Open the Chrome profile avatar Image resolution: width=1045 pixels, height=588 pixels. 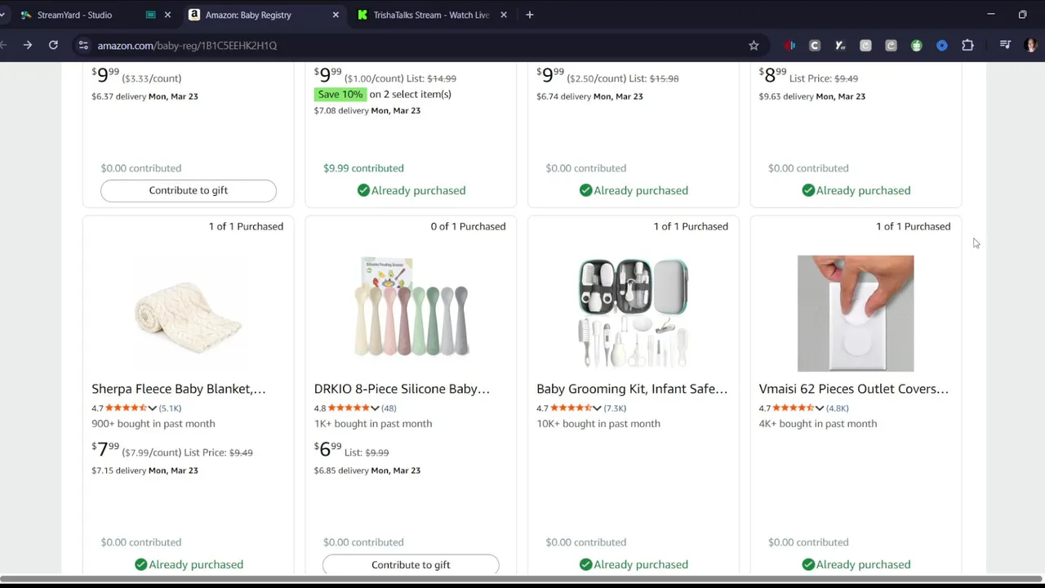1030,46
